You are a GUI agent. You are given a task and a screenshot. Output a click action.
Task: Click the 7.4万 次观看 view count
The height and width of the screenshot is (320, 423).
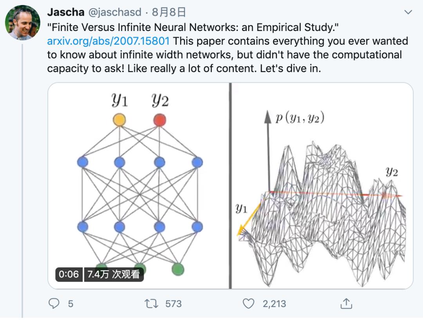tap(114, 274)
